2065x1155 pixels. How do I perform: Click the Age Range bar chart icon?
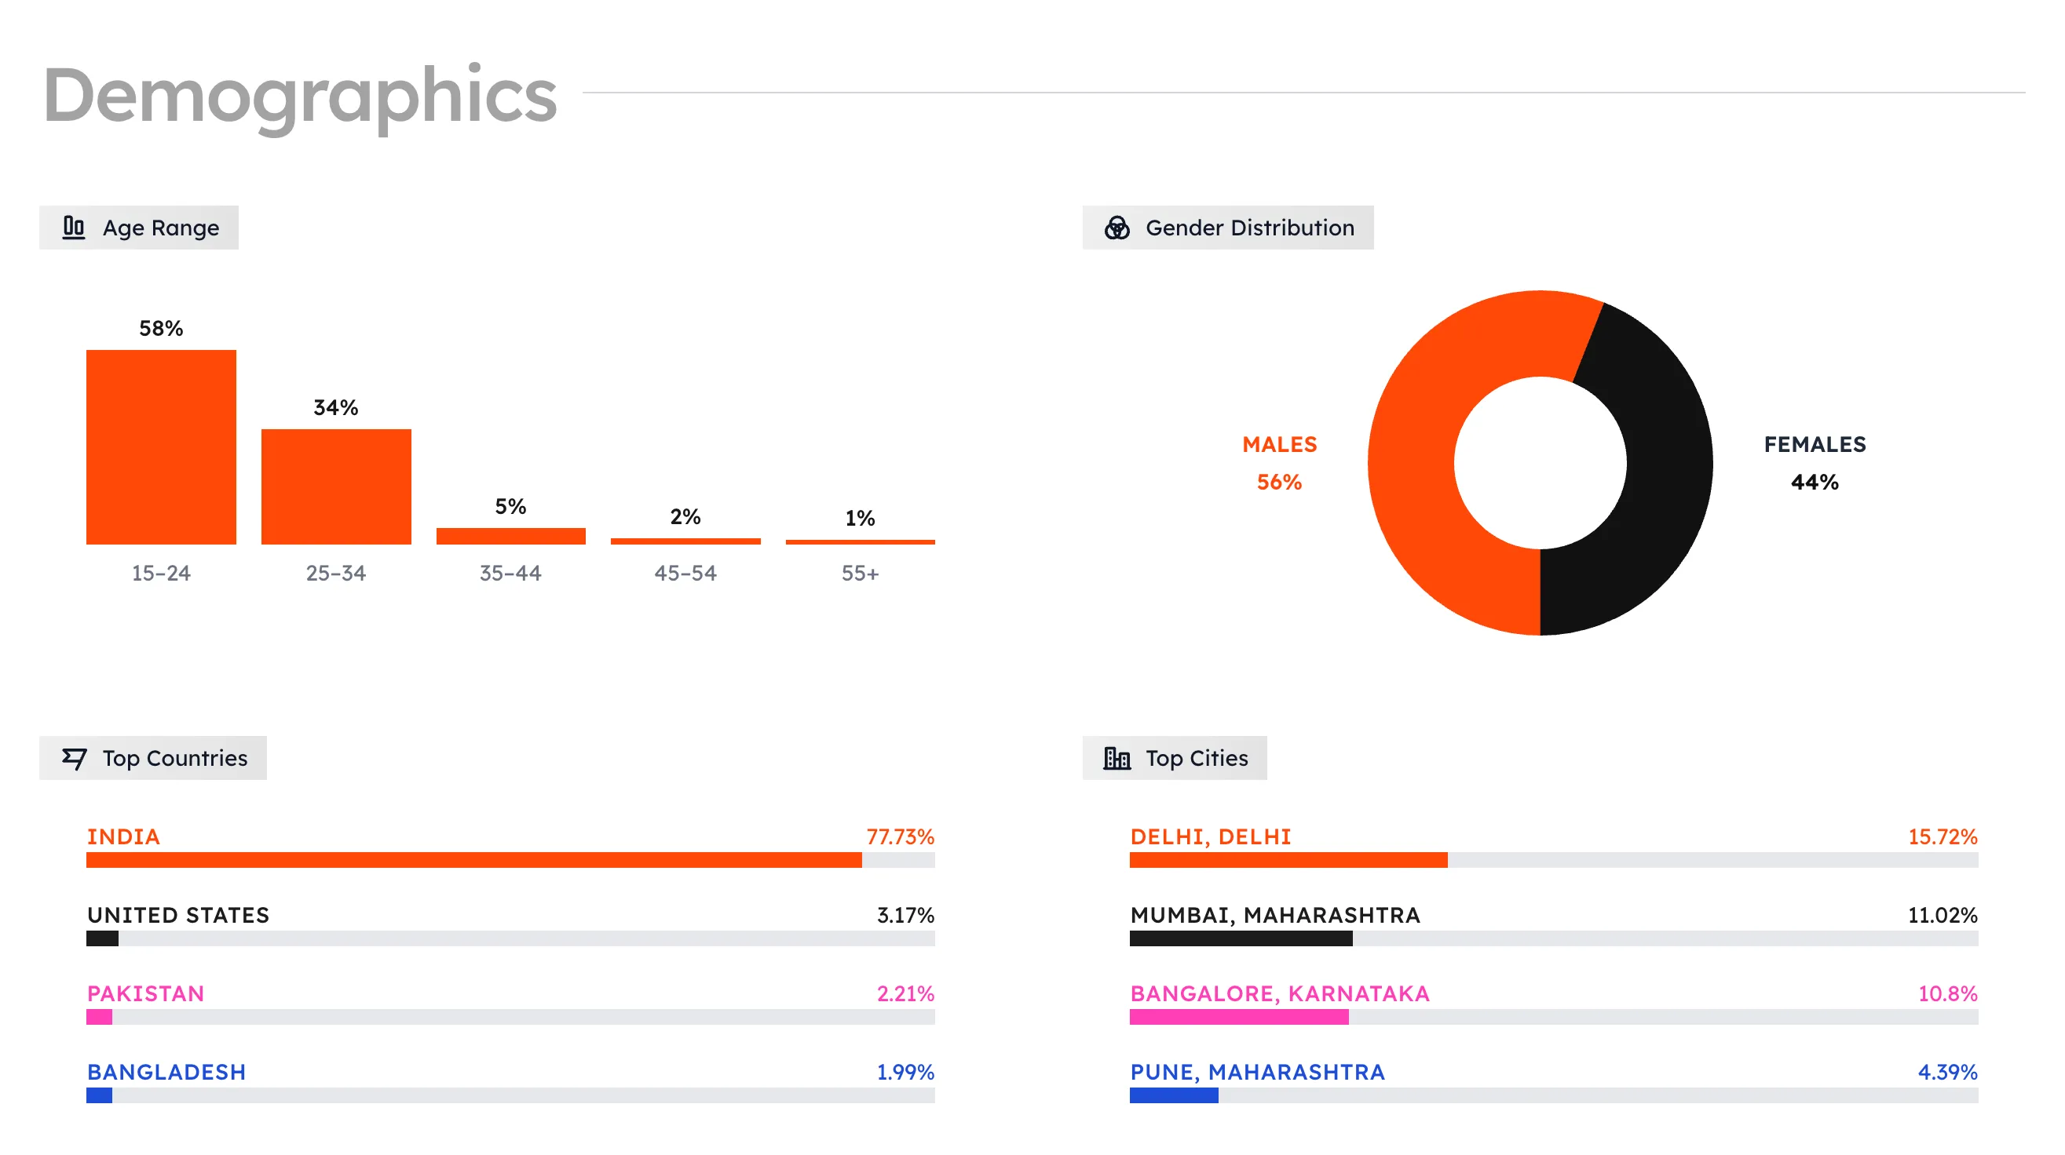[x=74, y=228]
